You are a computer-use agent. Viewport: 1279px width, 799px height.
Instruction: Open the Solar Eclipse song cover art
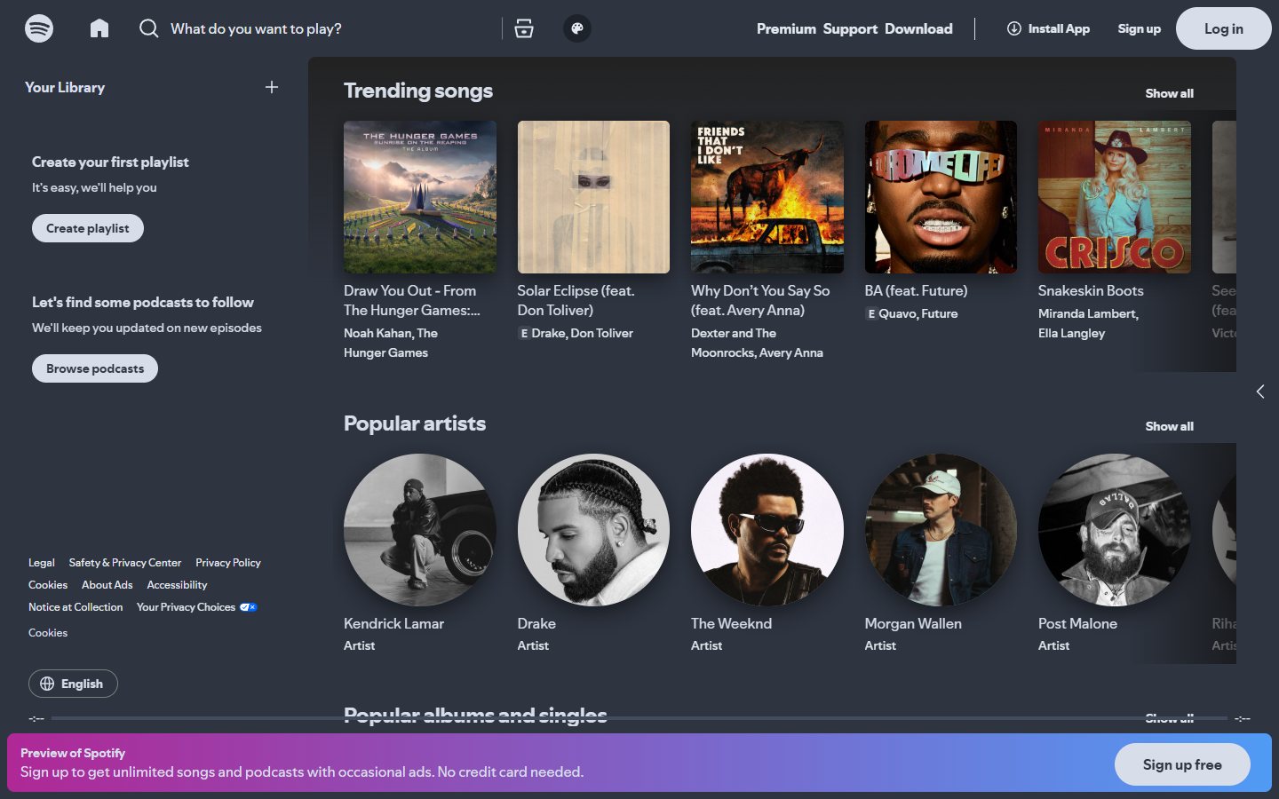[593, 197]
